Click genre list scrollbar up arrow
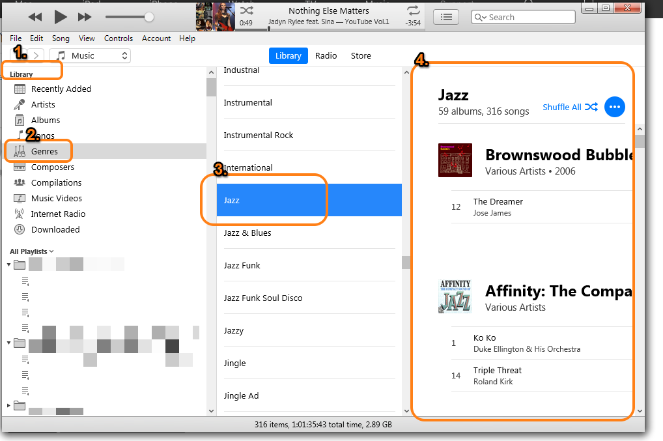 click(406, 72)
